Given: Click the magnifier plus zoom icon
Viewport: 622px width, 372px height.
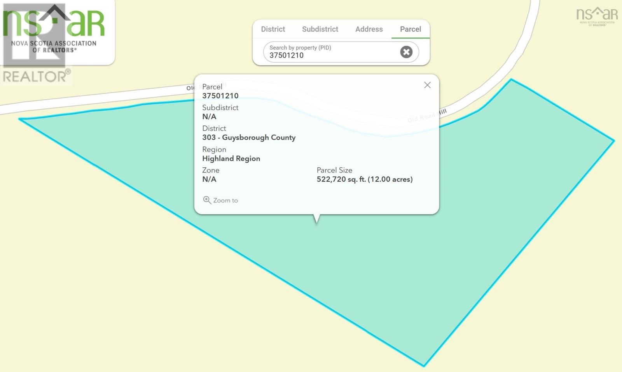Looking at the screenshot, I should [x=207, y=200].
